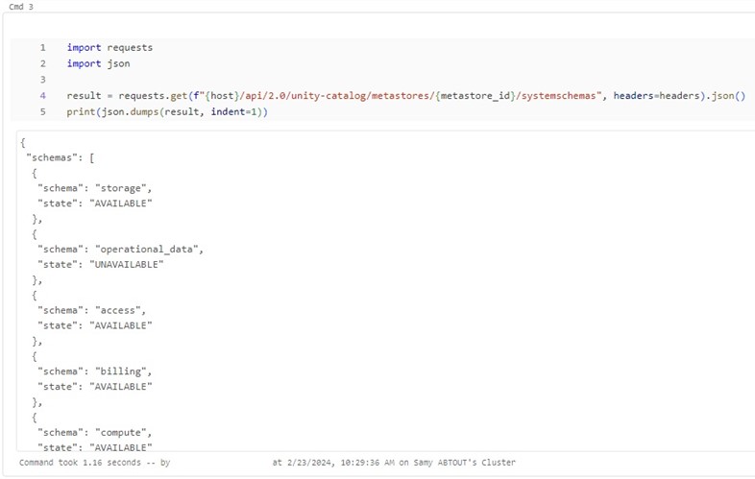Click 'requests.get' in the code
This screenshot has width=755, height=479.
click(x=153, y=96)
